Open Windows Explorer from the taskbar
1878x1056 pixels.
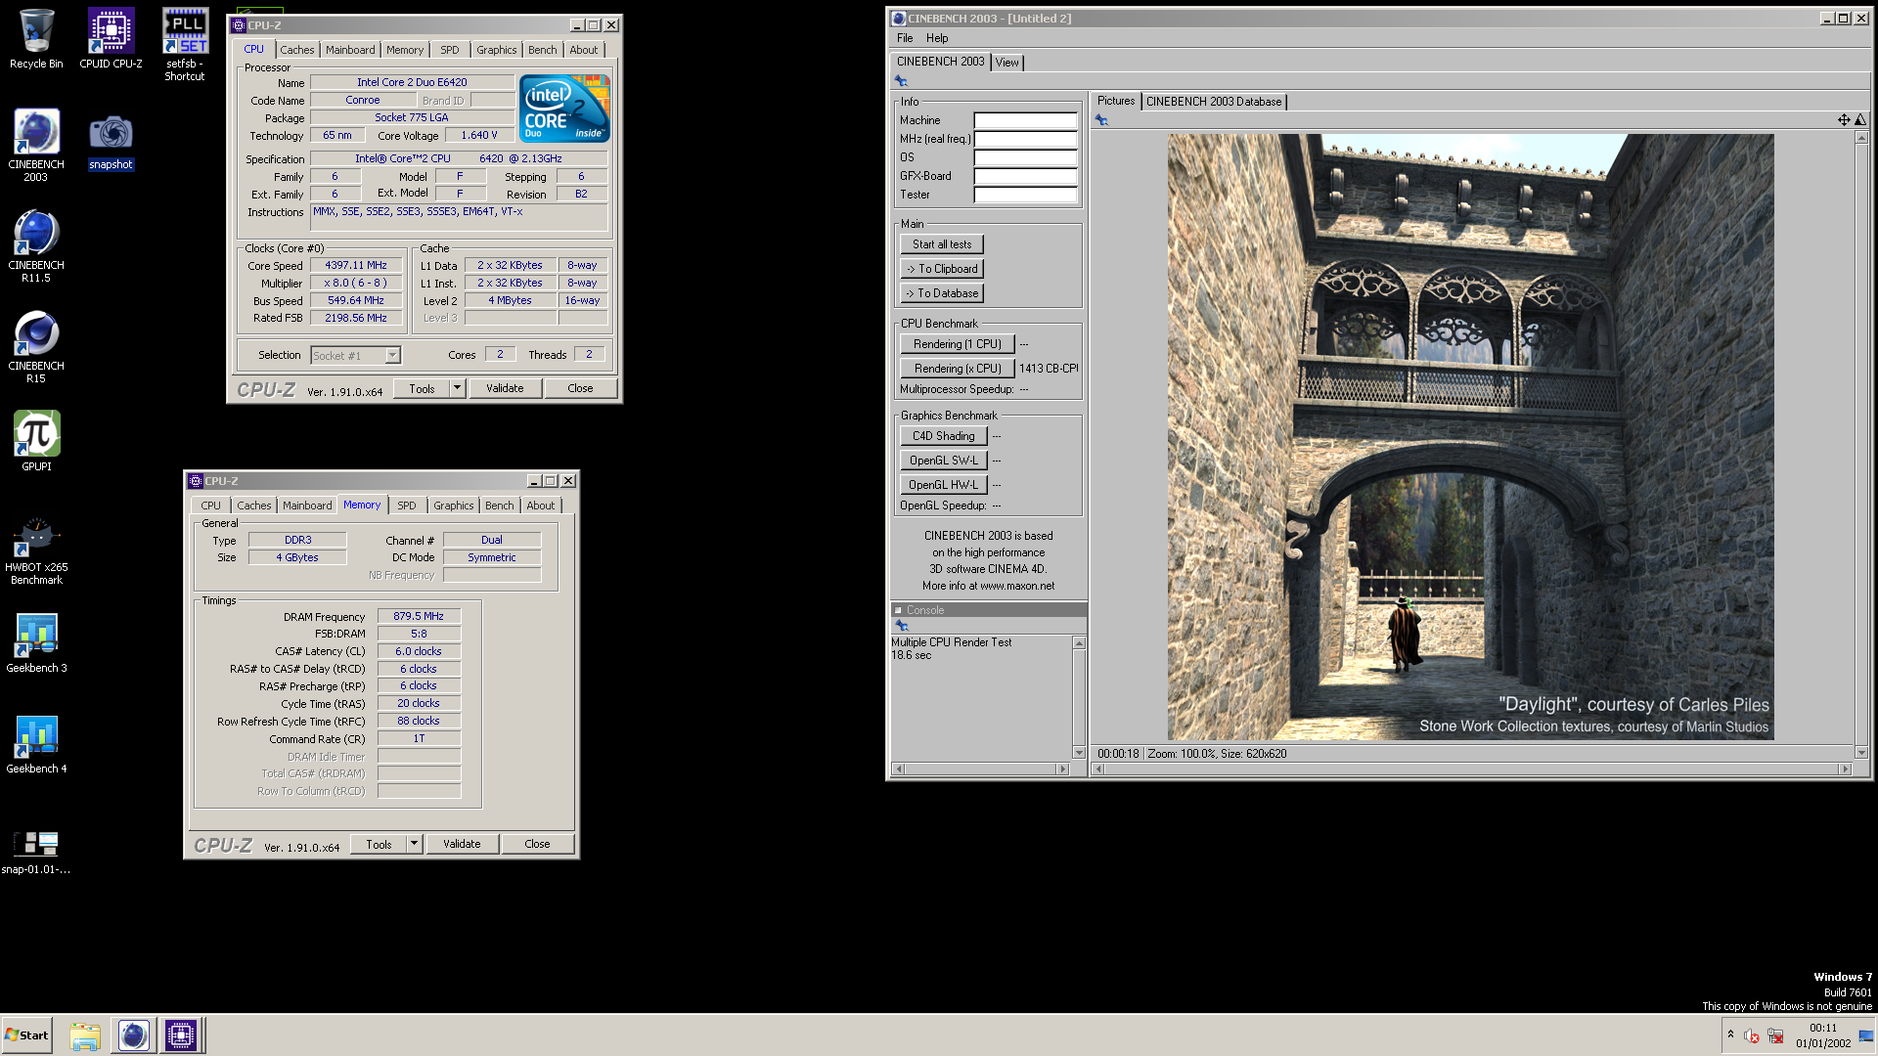pos(85,1035)
